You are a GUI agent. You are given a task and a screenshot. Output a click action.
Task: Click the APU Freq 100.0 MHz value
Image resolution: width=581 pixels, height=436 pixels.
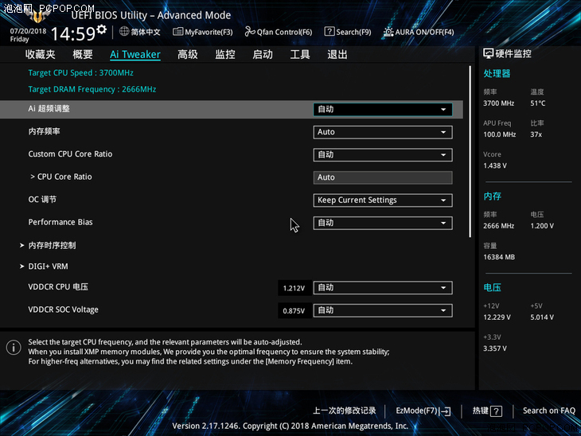500,134
